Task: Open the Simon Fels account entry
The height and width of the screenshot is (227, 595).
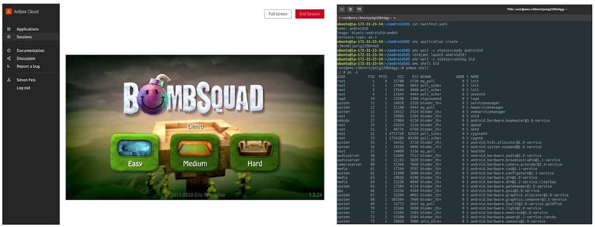Action: point(26,80)
